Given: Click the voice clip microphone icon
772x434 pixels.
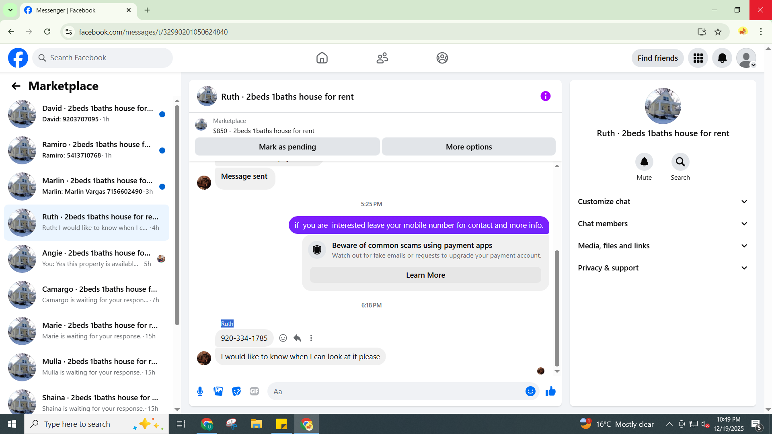Looking at the screenshot, I should (x=200, y=391).
